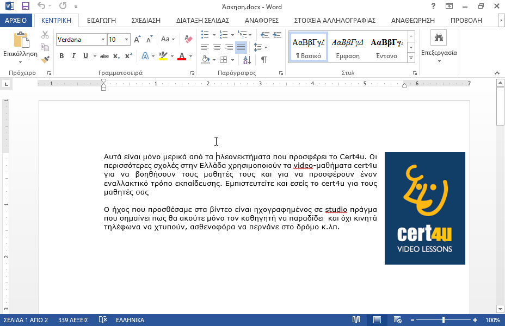Apply the yellow text highlight color

point(163,57)
